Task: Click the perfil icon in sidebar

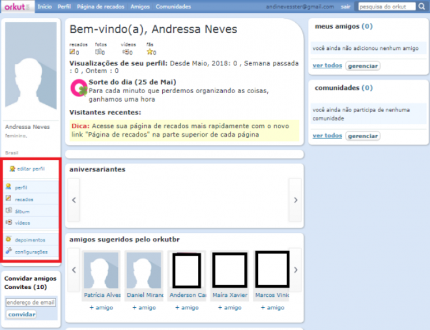Action: point(8,187)
